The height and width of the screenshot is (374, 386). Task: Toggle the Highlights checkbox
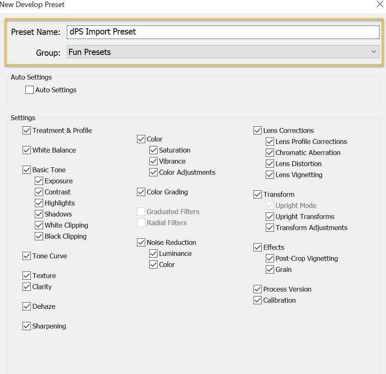[39, 203]
